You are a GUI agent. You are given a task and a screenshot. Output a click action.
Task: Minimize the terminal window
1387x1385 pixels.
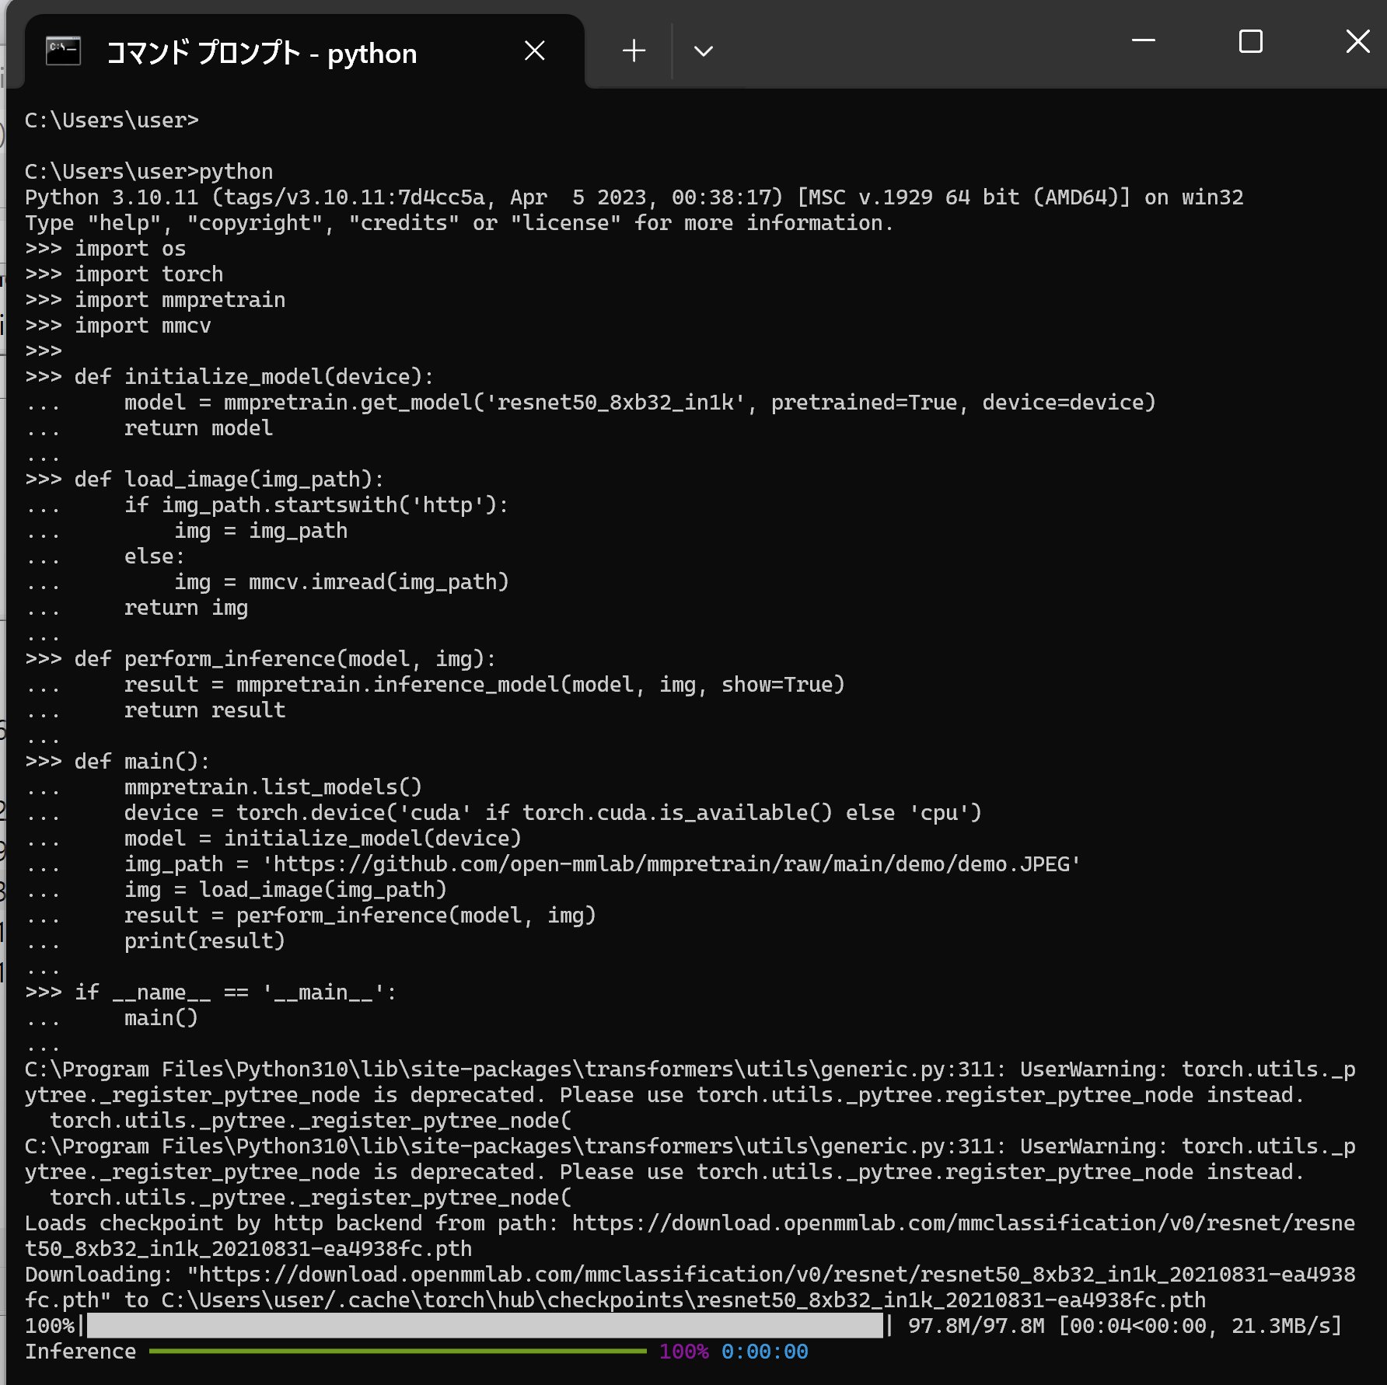tap(1143, 40)
